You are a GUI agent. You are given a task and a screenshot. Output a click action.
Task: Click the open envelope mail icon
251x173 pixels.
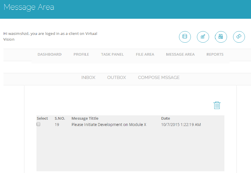point(221,37)
